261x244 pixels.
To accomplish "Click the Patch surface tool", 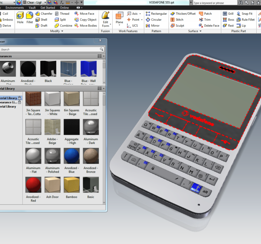I will (205, 13).
